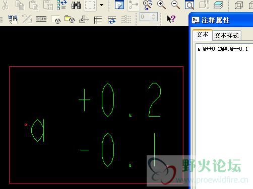Viewport: 253px width, 189px height.
Task: Select the 文本 tab
Action: click(203, 35)
